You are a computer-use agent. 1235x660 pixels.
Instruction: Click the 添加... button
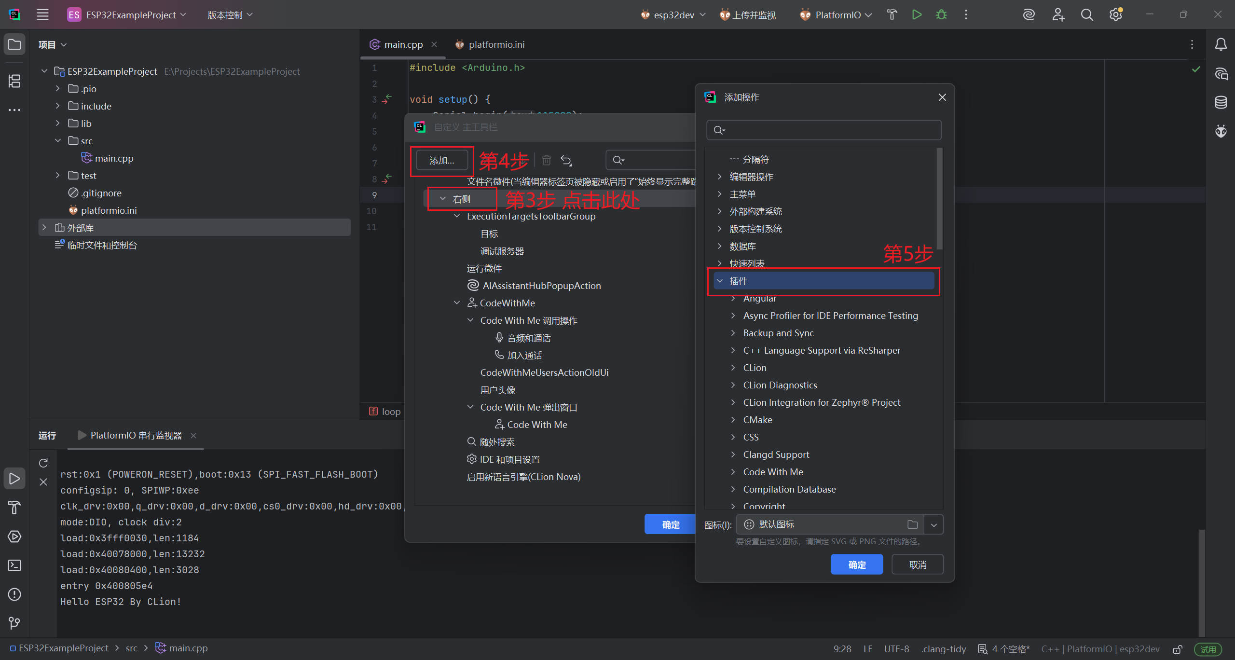441,160
